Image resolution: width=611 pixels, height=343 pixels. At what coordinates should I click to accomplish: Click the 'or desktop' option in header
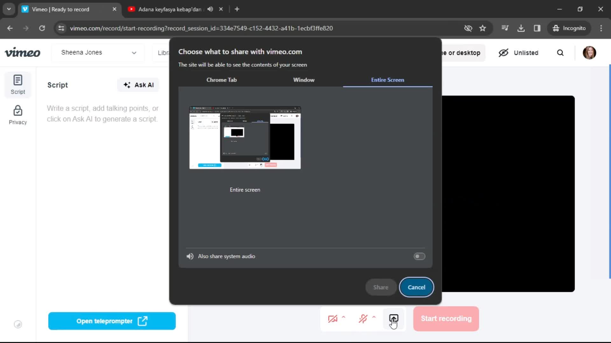tap(464, 53)
